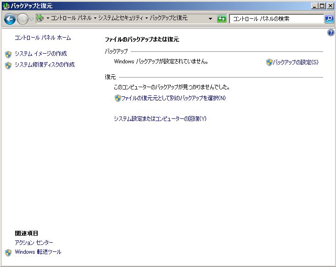Click the 関連項目 heading
The width and height of the screenshot is (336, 267).
pyautogui.click(x=27, y=234)
